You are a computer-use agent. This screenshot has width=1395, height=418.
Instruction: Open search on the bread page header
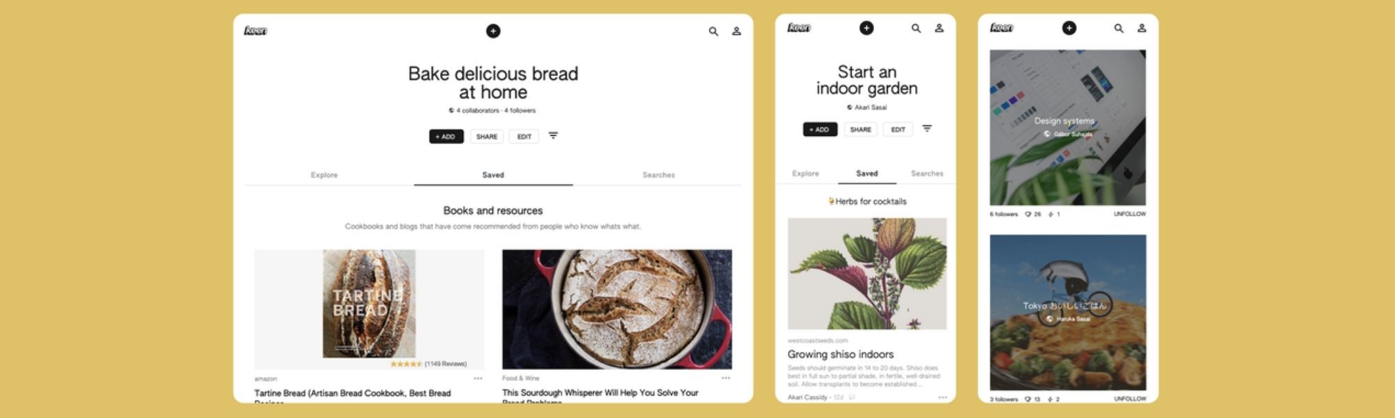click(x=713, y=31)
